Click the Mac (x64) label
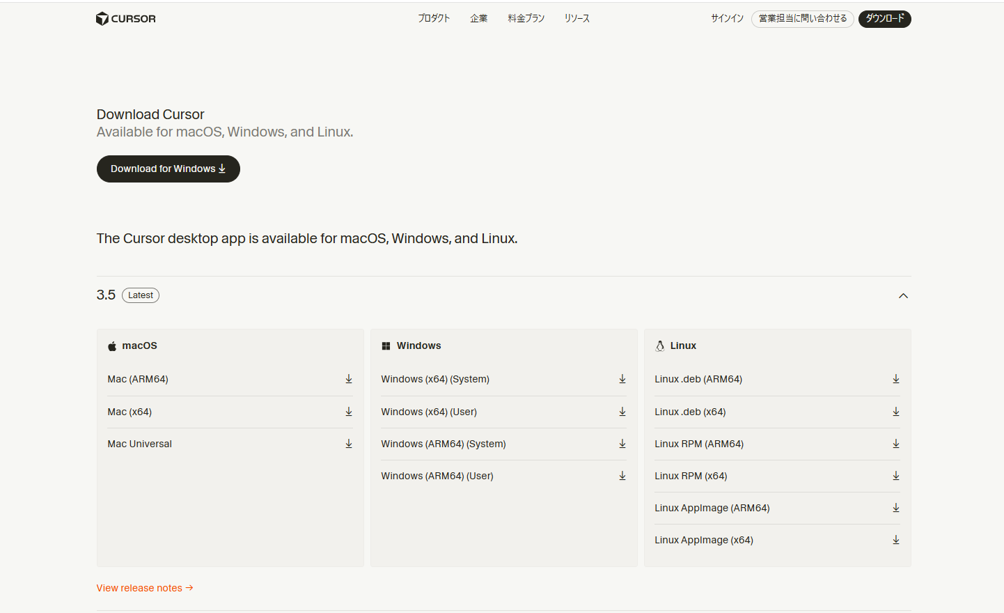1004x613 pixels. coord(130,412)
